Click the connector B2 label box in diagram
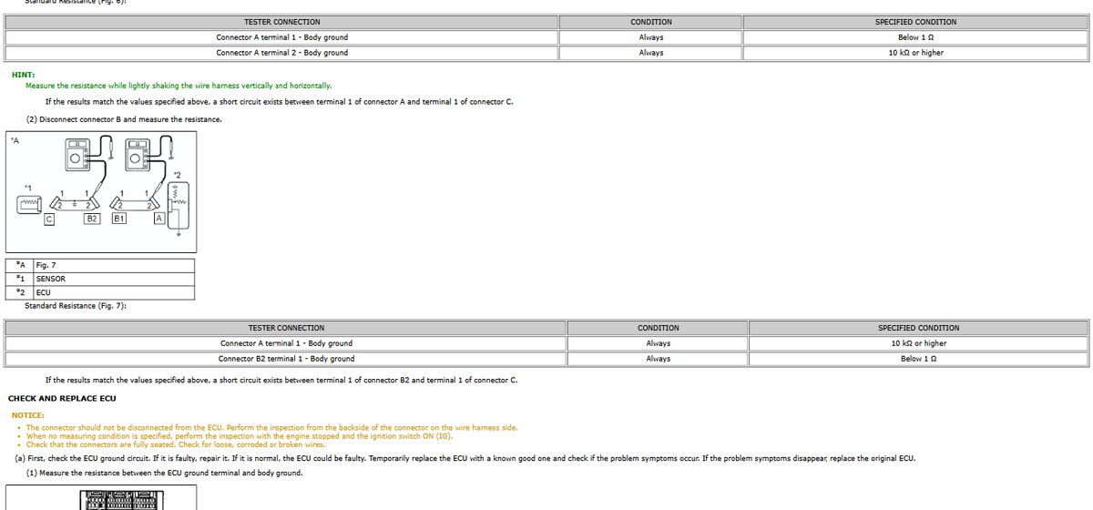Image resolution: width=1093 pixels, height=510 pixels. [x=92, y=219]
